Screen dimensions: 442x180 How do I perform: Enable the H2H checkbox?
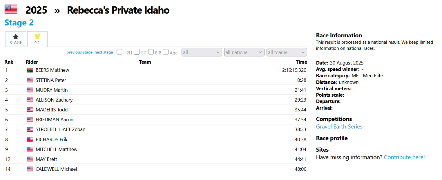coord(119,52)
